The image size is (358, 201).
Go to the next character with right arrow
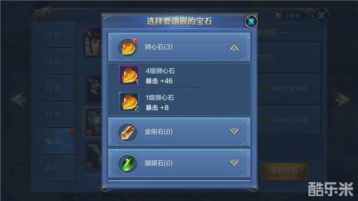[342, 99]
